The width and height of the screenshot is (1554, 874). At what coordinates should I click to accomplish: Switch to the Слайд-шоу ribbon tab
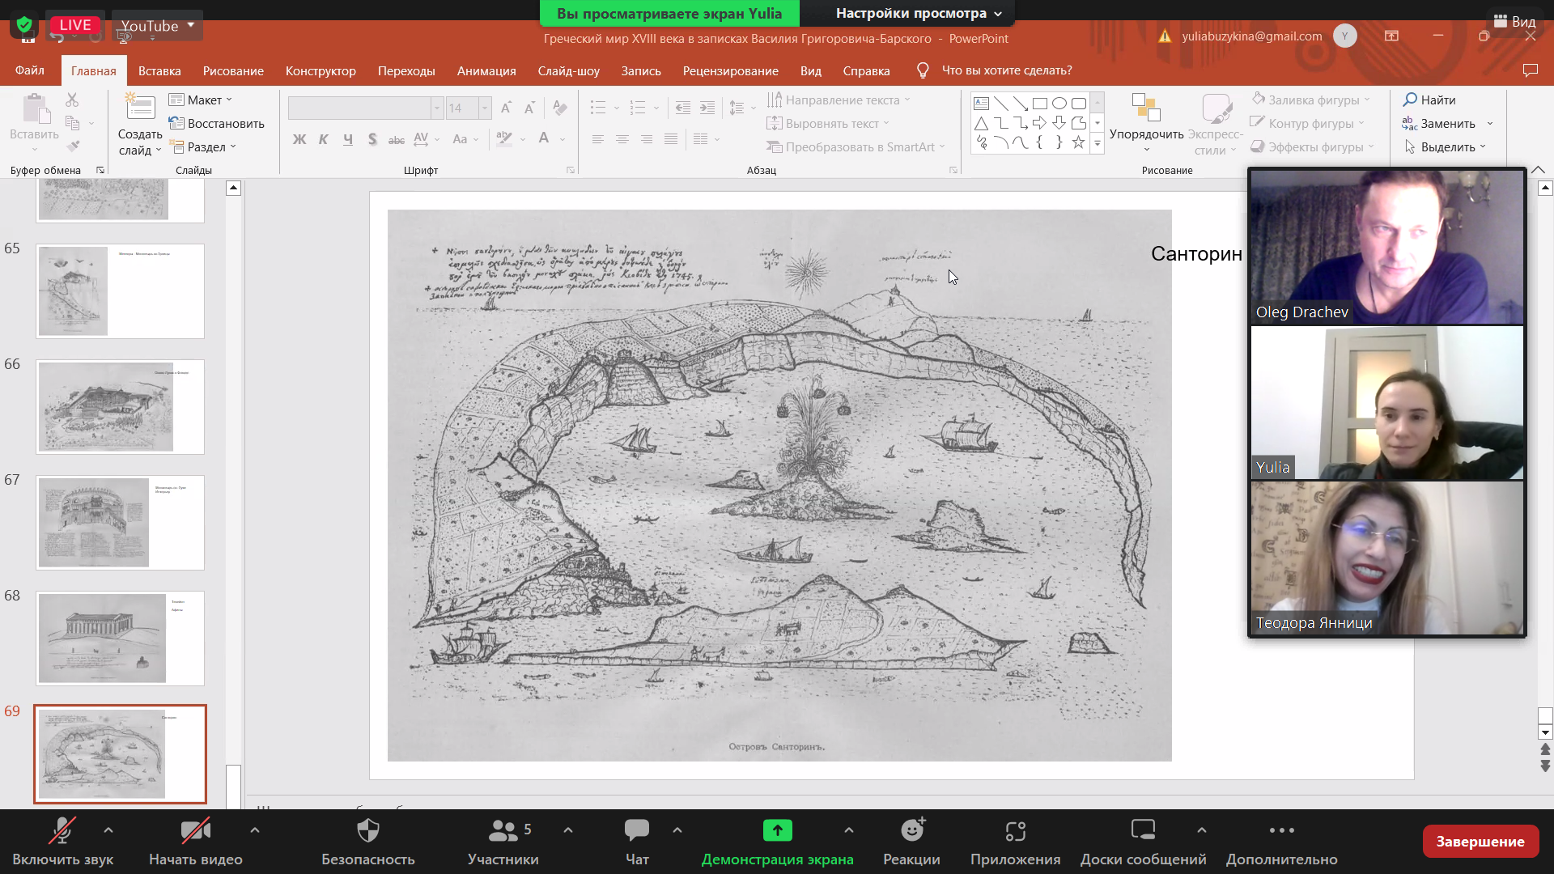569,70
